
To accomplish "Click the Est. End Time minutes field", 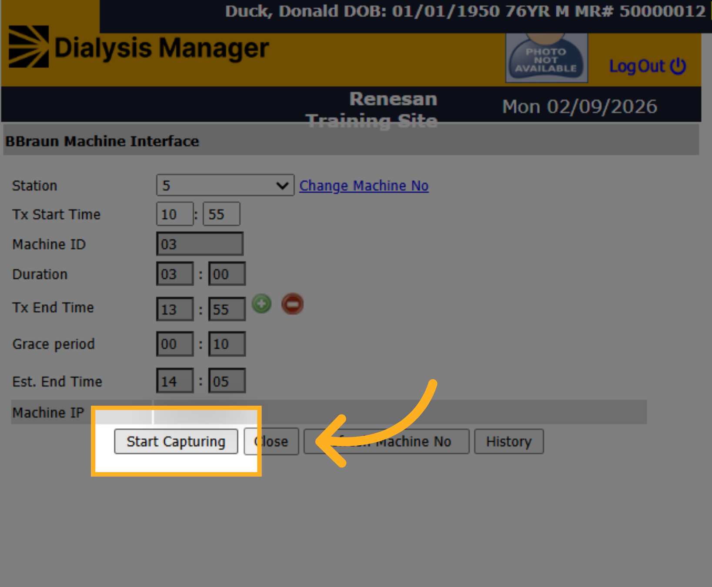I will [227, 381].
